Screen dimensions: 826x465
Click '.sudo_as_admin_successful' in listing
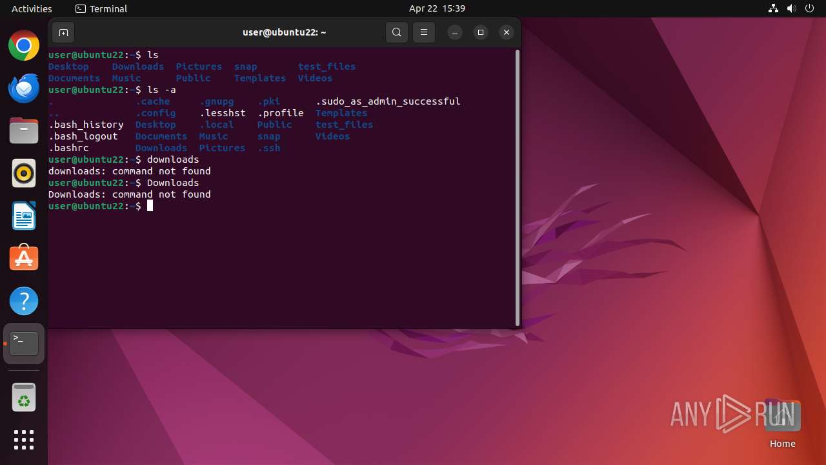[x=388, y=101]
